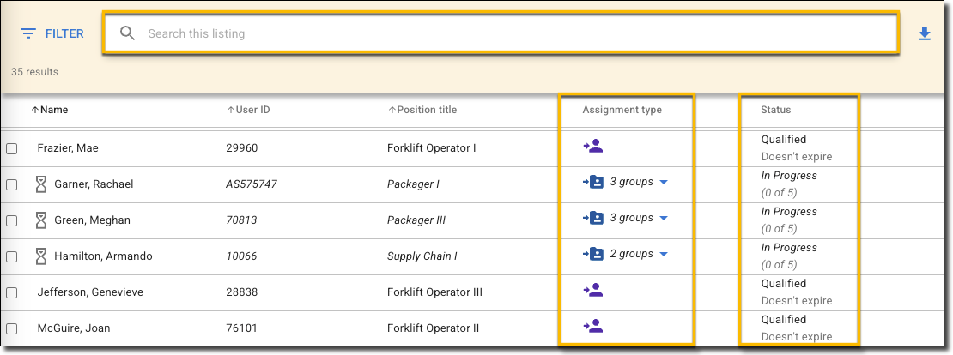Click group assignment folder icon for Green, Meghan

tap(593, 218)
